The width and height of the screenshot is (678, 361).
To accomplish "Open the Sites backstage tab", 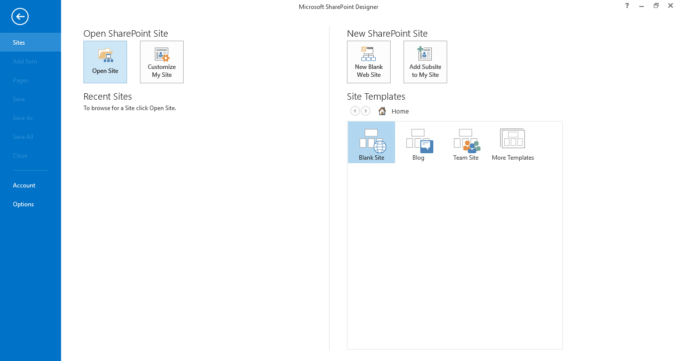I will (x=30, y=42).
